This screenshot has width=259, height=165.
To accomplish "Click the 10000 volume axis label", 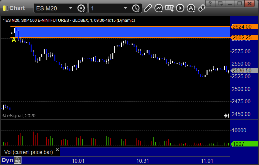I will 239,131.
